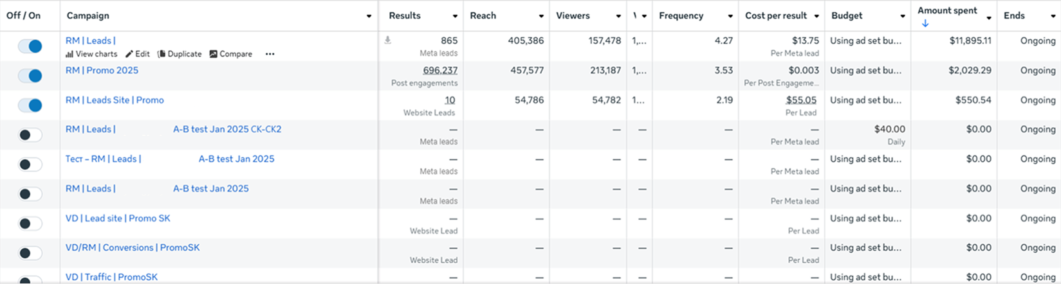Open the Results column dropdown arrow

(455, 16)
